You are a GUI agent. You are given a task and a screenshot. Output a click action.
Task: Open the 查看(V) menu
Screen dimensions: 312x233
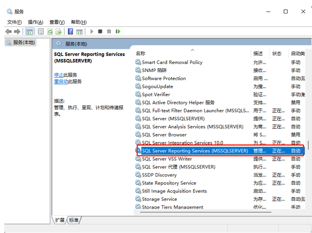pos(57,22)
